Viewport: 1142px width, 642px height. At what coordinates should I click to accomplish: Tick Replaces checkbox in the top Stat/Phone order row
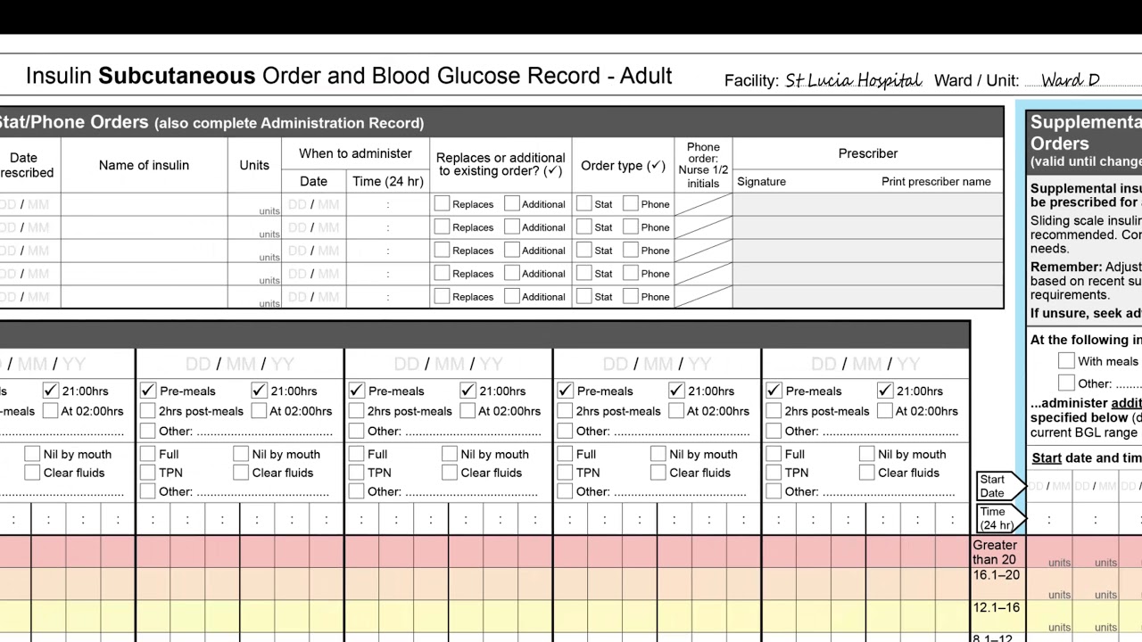442,203
